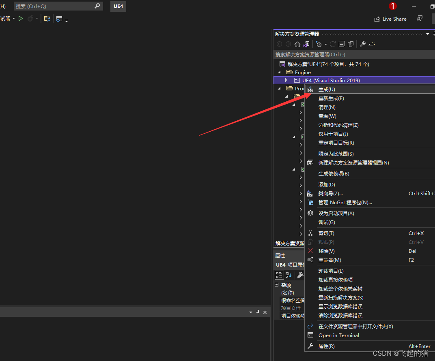Viewport: 435px width, 361px height.
Task: Click Open in Terminal menu entry
Action: (338, 335)
